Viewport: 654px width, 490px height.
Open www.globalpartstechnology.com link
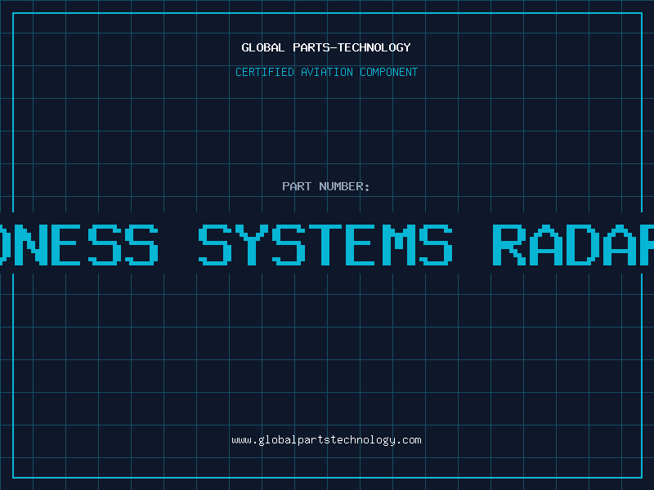(326, 440)
